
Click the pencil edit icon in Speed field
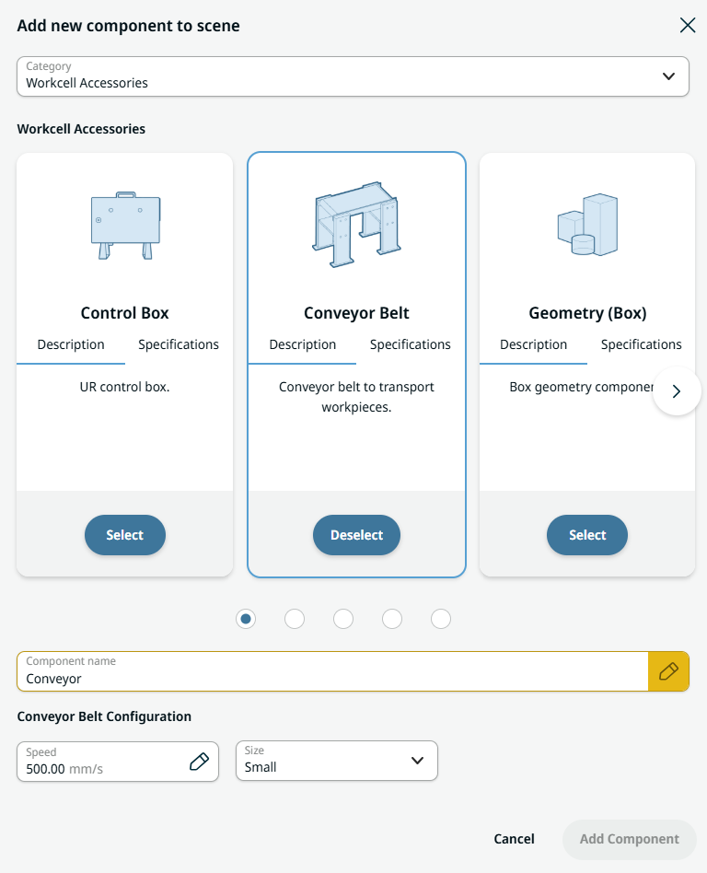tap(199, 762)
